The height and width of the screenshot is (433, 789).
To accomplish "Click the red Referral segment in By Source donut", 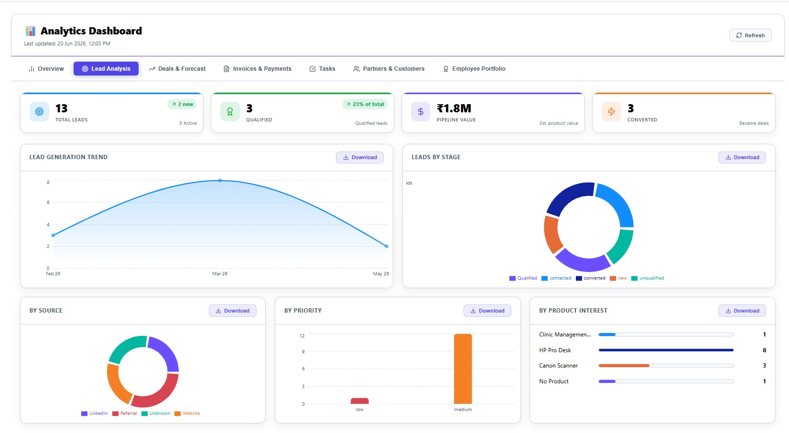I will pyautogui.click(x=158, y=395).
